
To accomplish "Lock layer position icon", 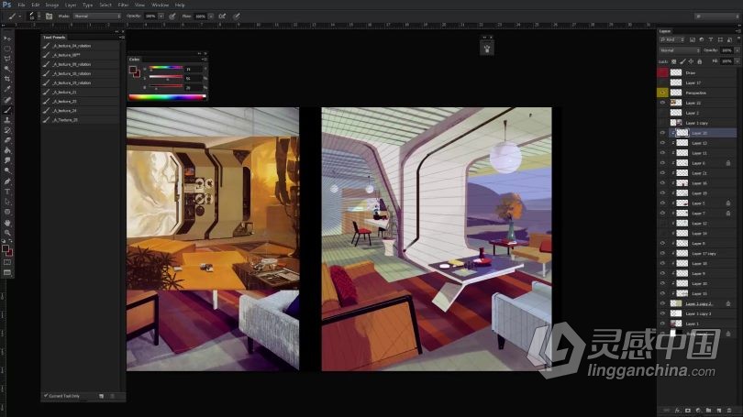I will [691, 61].
